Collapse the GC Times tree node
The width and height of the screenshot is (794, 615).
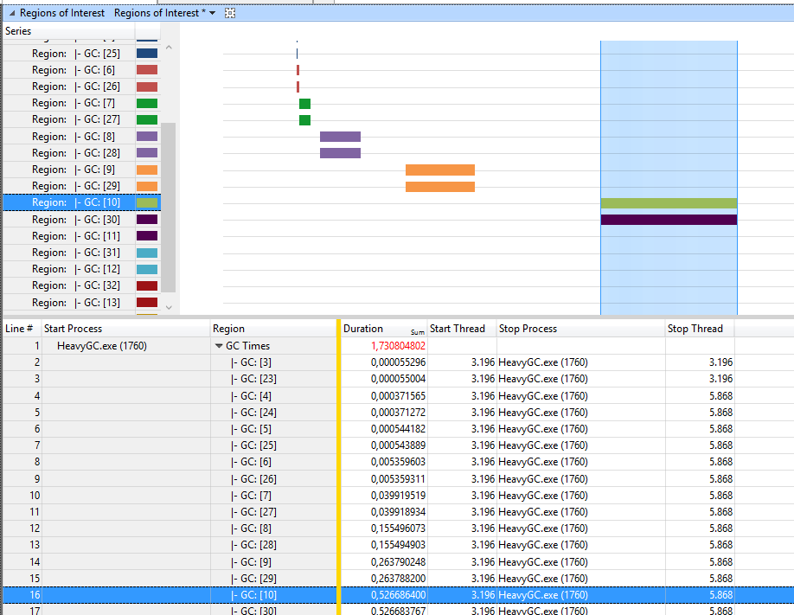pyautogui.click(x=219, y=346)
